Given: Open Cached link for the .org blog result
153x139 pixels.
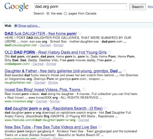Looking at the screenshot, I should click(41, 101).
